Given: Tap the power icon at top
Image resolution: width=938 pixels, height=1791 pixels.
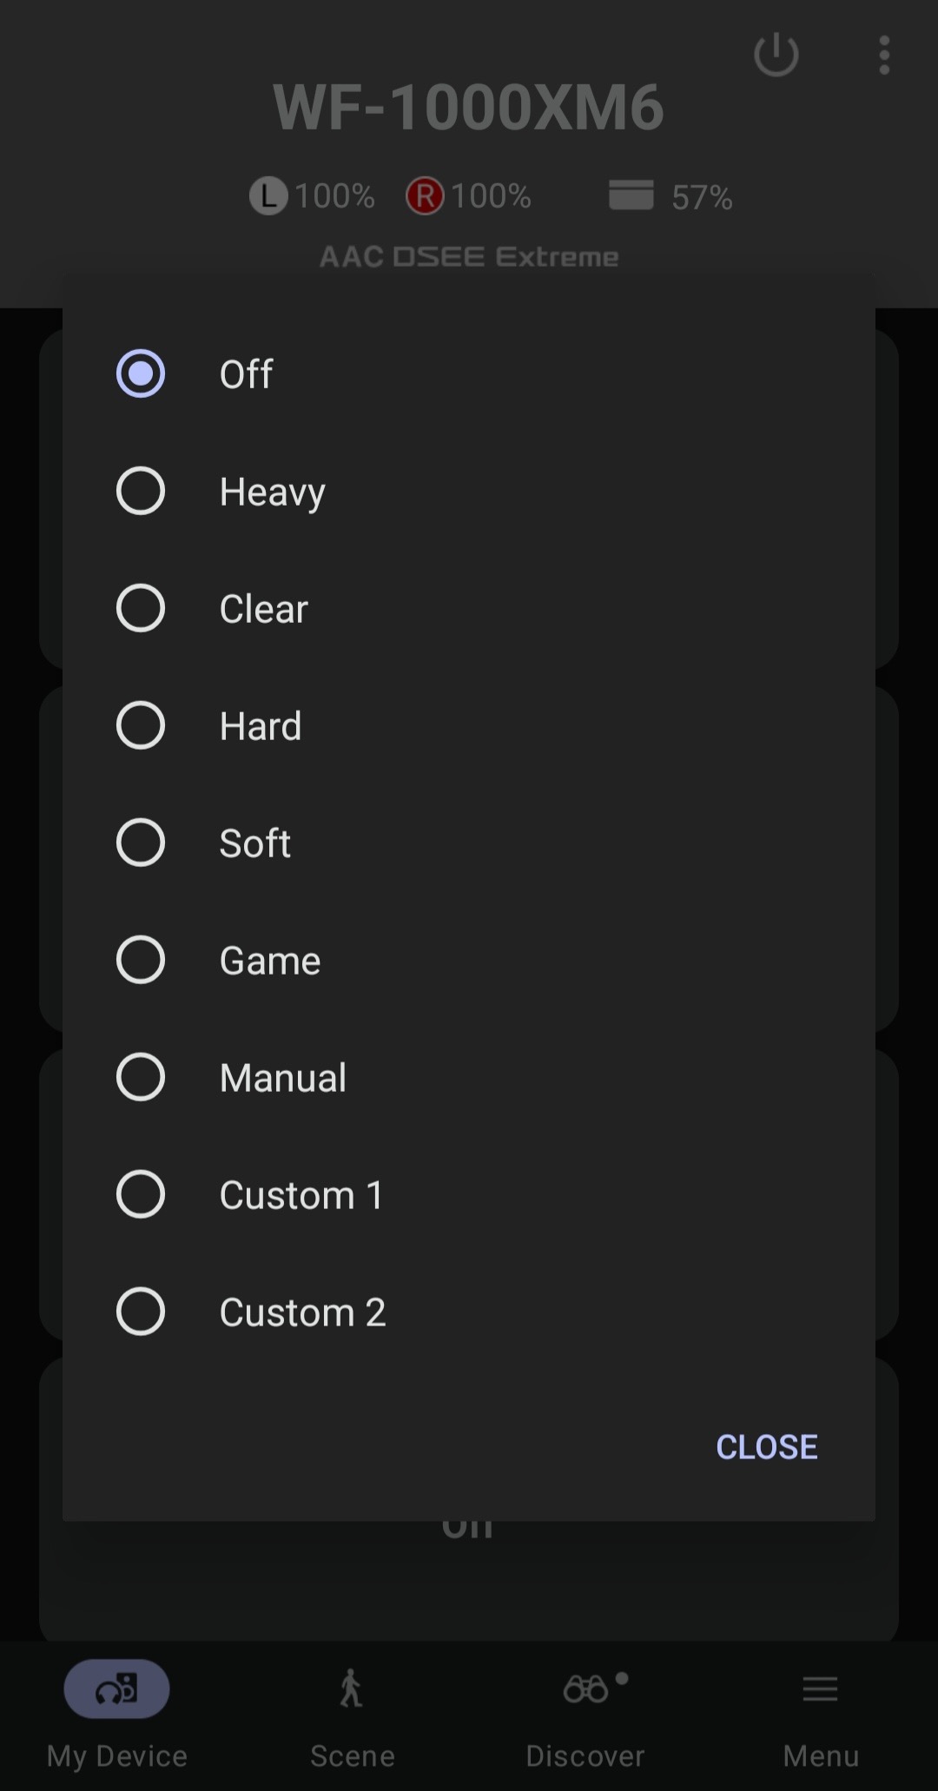Looking at the screenshot, I should point(776,56).
